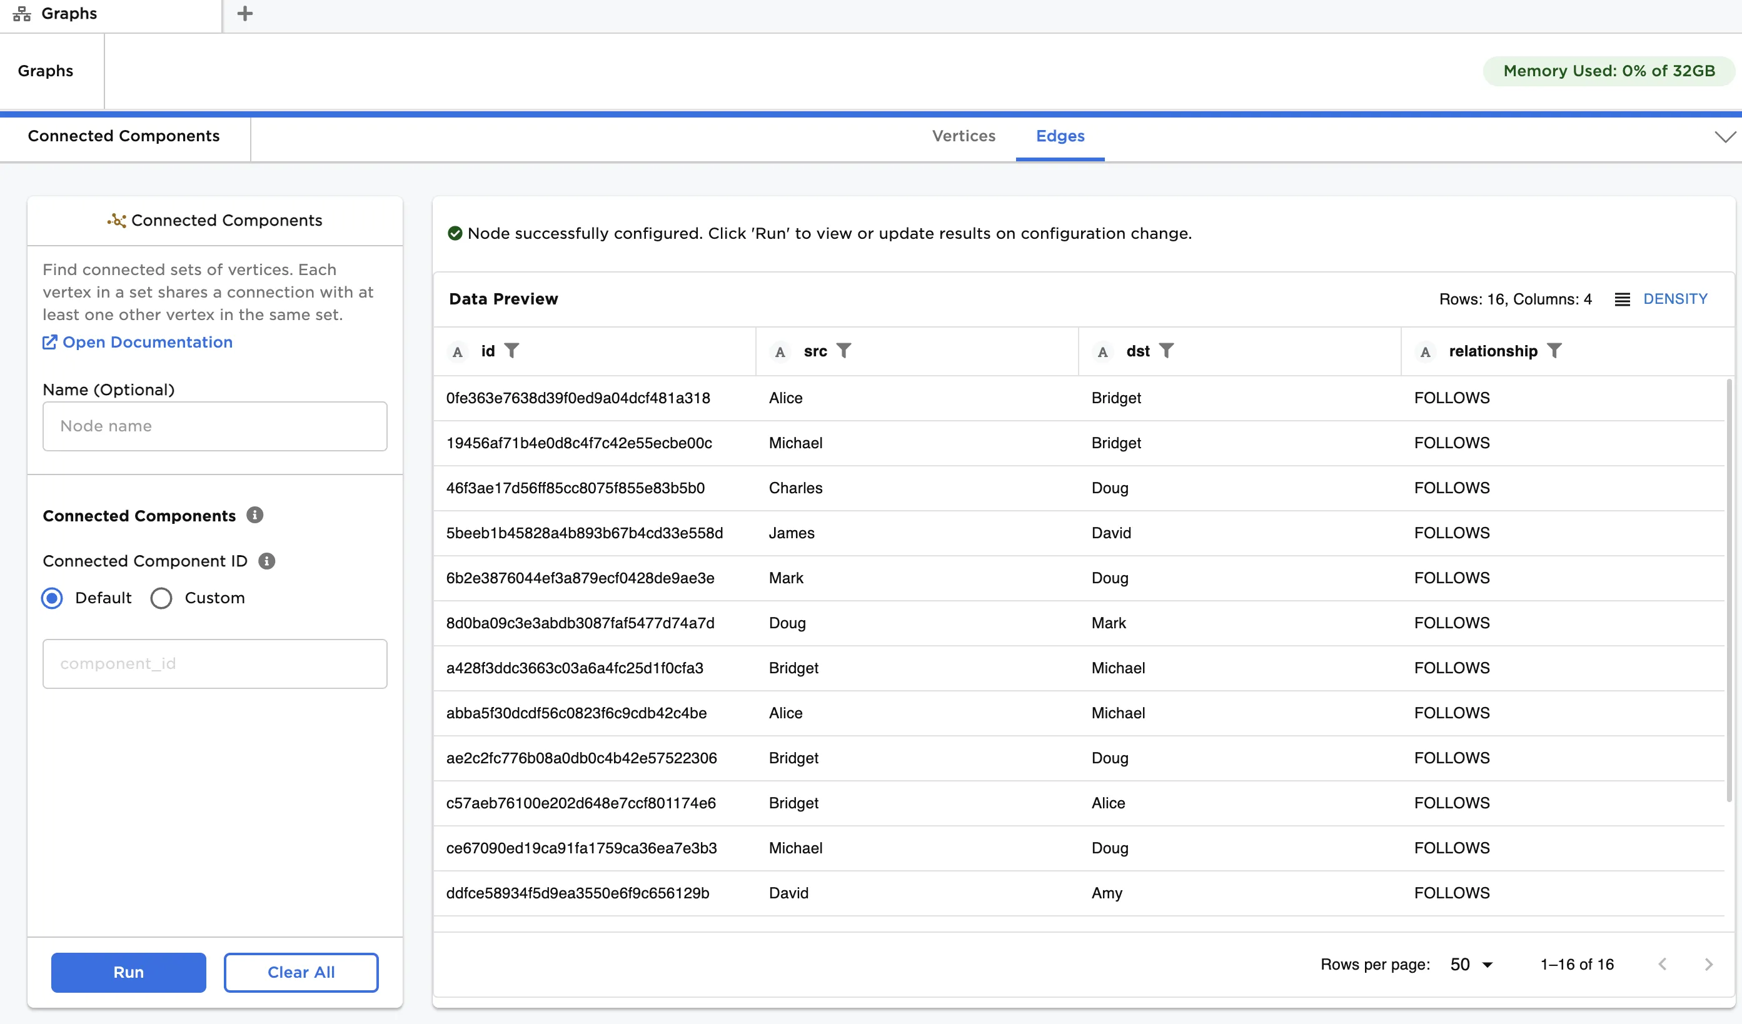Click the info icon beside Connected Components heading
Viewport: 1742px width, 1024px height.
(x=255, y=516)
